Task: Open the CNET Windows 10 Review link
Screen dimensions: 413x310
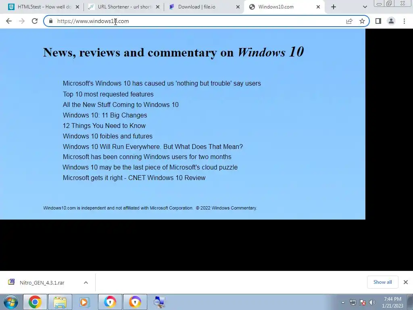Action: pyautogui.click(x=134, y=178)
